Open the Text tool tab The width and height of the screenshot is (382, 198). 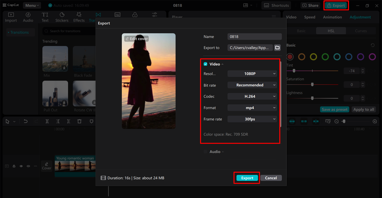(45, 17)
